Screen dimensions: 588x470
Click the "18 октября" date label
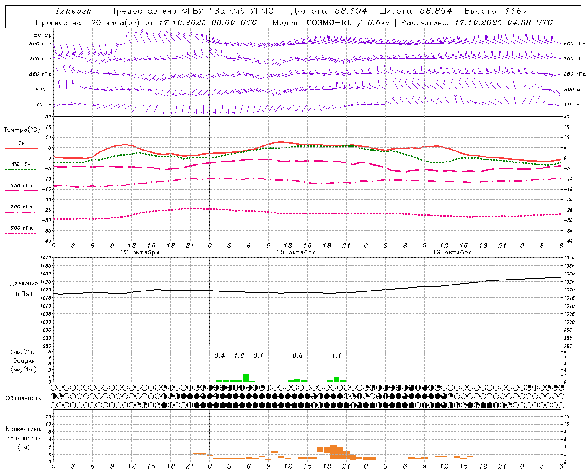pyautogui.click(x=296, y=252)
